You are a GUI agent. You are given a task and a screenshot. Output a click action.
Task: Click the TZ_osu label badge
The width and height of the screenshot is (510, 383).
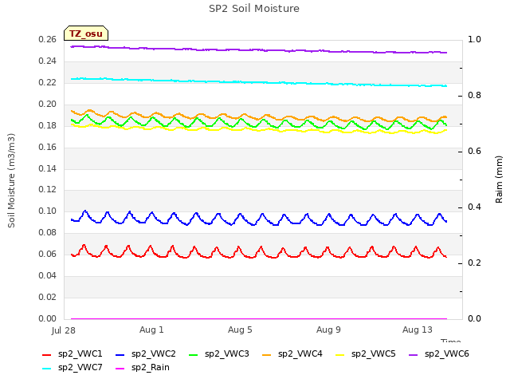[x=86, y=34]
